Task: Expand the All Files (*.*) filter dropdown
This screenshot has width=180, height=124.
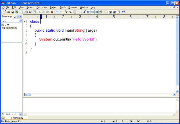Action: tap(21, 114)
